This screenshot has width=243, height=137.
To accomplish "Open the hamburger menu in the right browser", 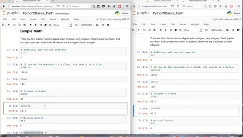I will [239, 6].
